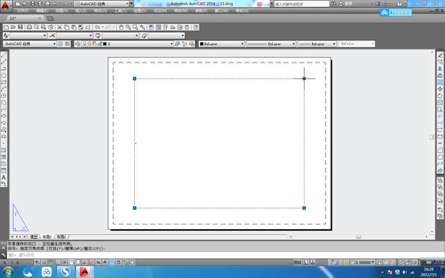This screenshot has height=278, width=445.
Task: Open the ByLayer color dropdown
Action: click(x=221, y=44)
